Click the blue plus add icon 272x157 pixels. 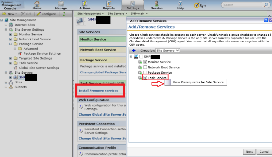point(134,51)
